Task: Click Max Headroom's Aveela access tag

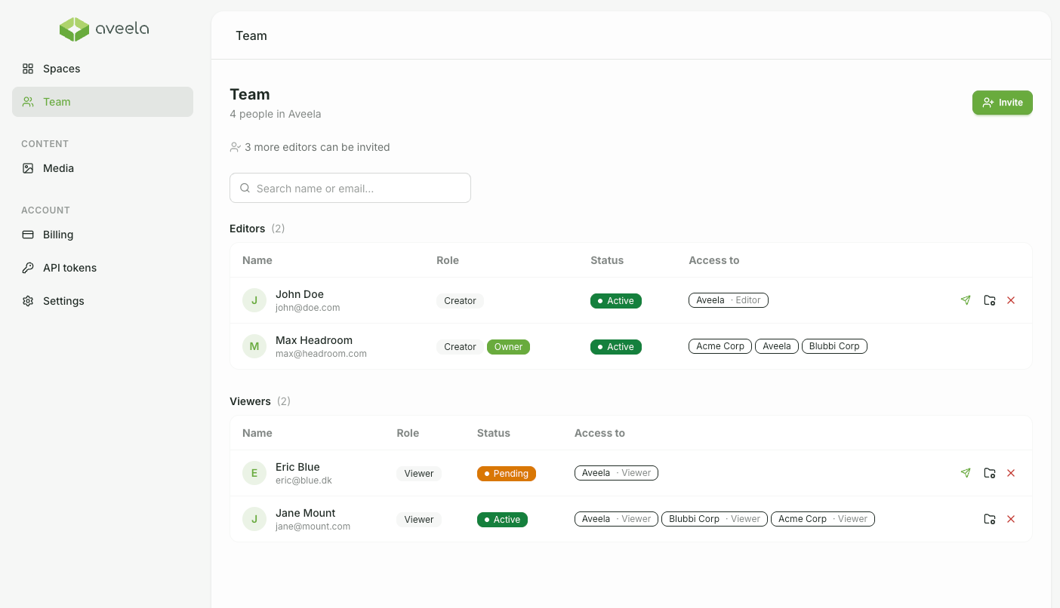Action: coord(777,346)
